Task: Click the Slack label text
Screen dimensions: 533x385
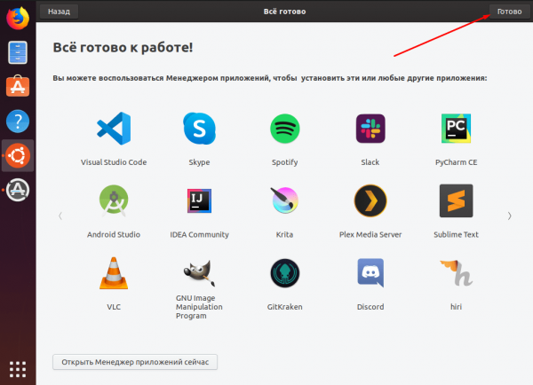Action: coord(370,162)
